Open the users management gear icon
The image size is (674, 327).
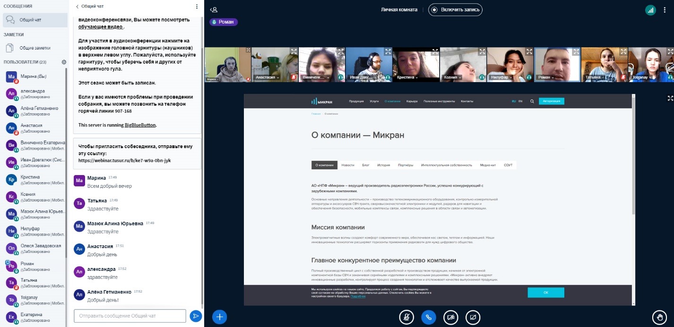[x=64, y=62]
